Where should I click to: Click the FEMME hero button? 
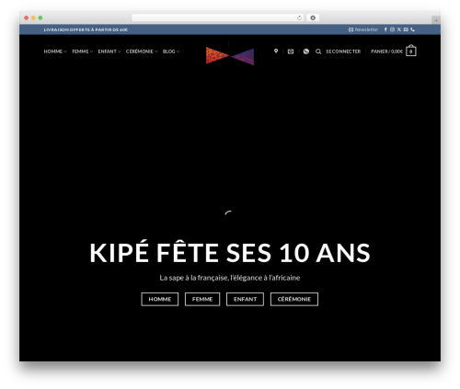pos(202,299)
